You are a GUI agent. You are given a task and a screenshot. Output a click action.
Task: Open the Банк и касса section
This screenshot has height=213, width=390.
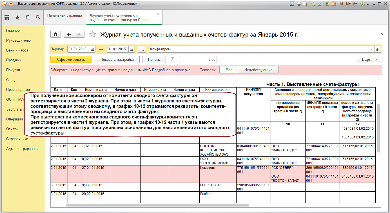[x=17, y=50]
